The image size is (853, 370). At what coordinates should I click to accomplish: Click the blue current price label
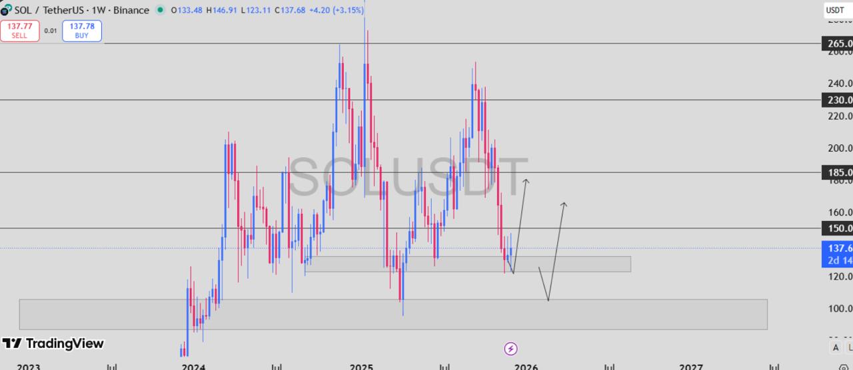tap(838, 254)
